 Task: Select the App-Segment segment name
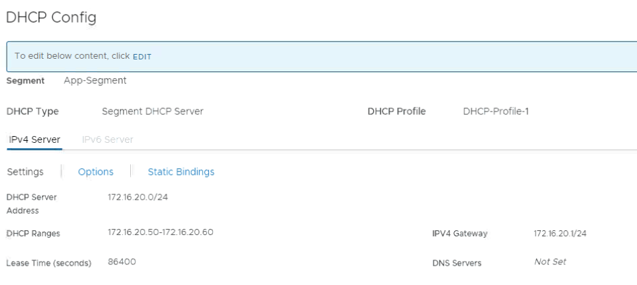coord(95,81)
